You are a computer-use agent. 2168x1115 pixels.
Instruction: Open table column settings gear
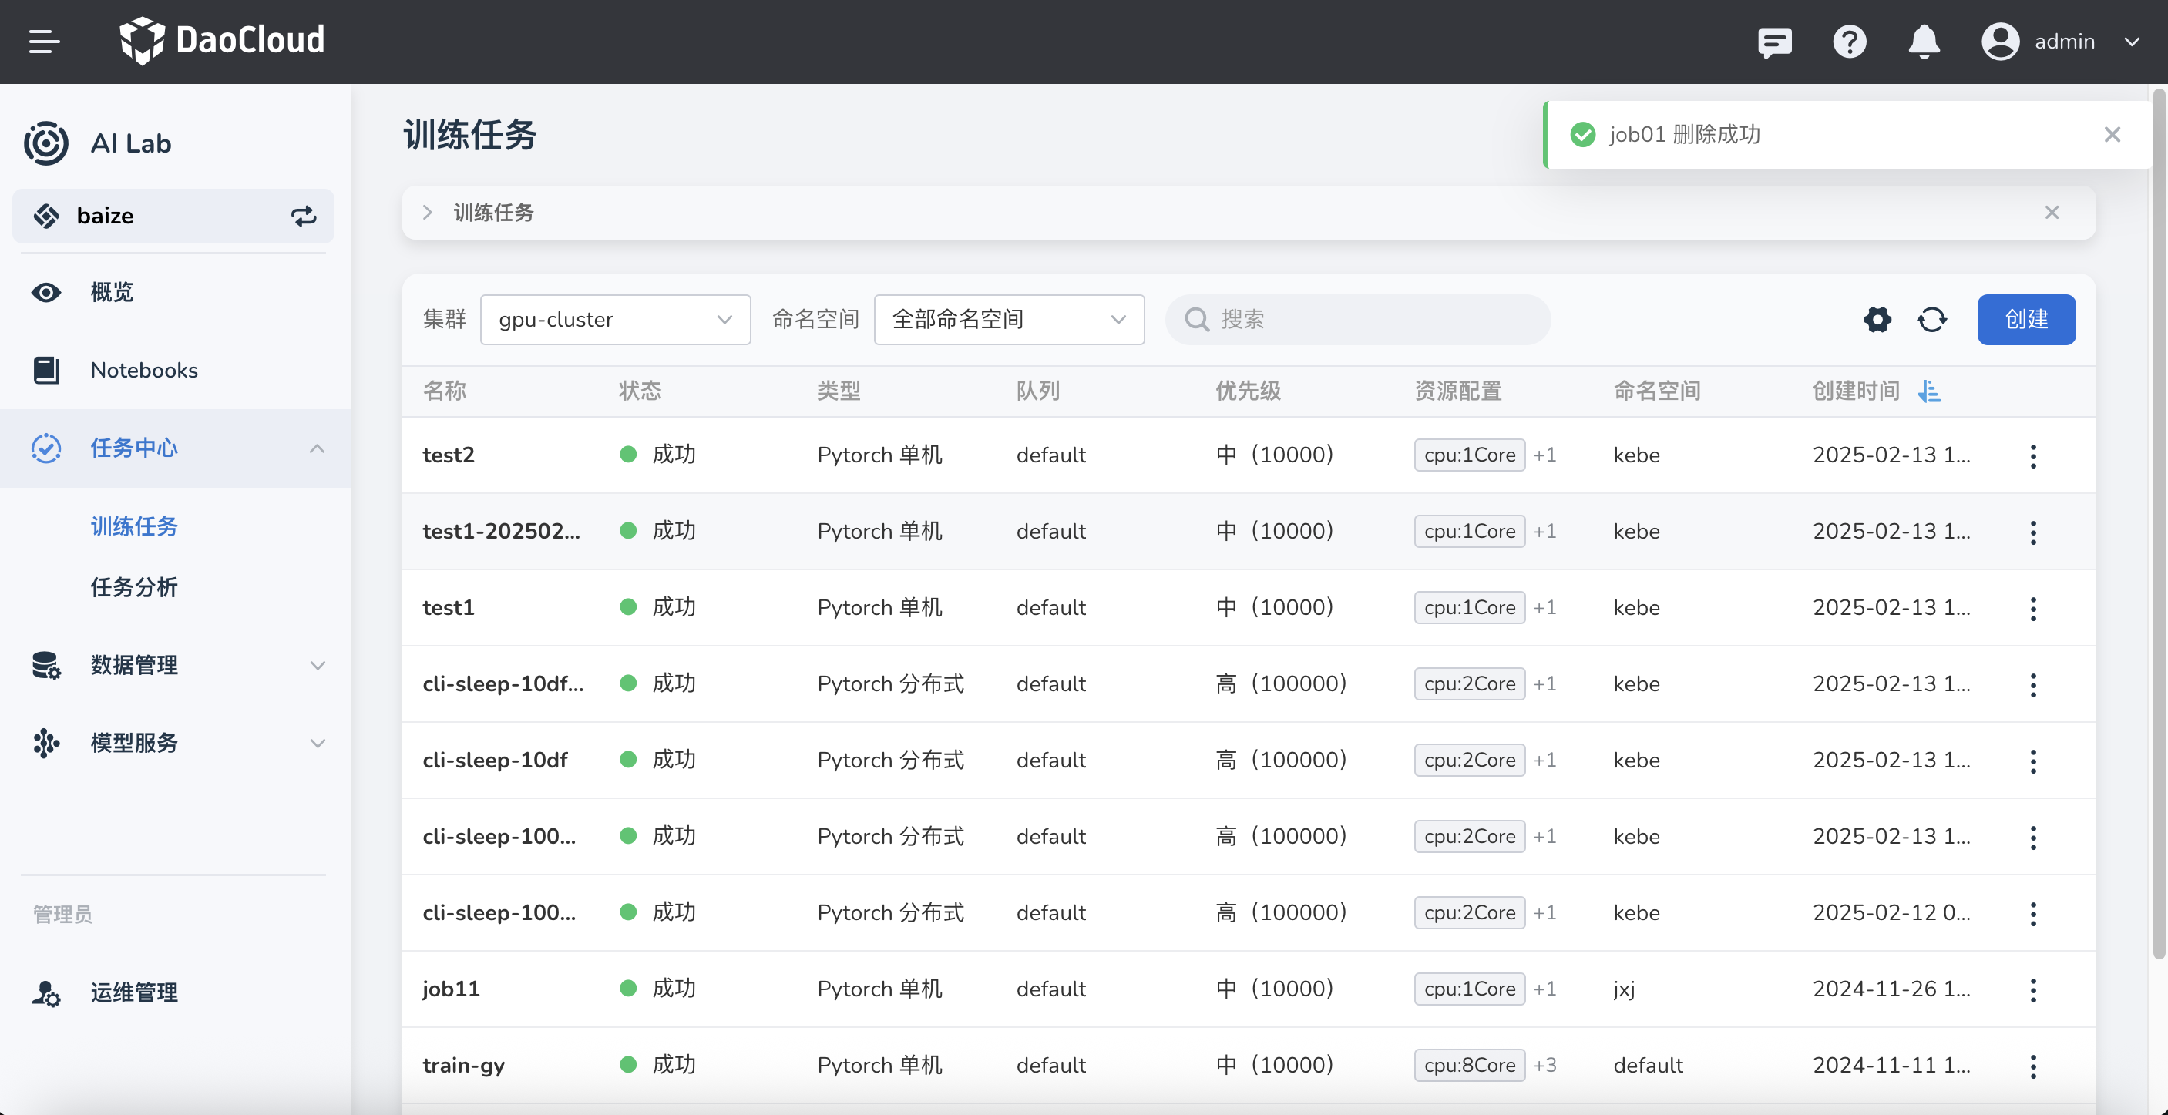coord(1877,320)
